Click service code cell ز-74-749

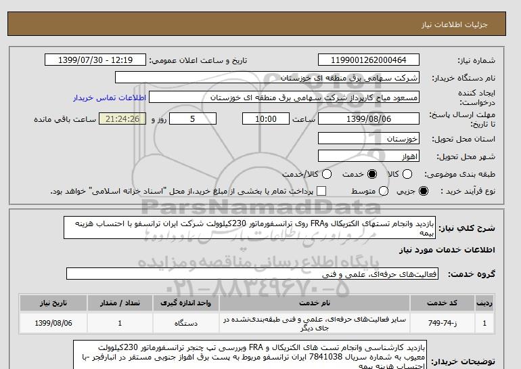(443, 323)
